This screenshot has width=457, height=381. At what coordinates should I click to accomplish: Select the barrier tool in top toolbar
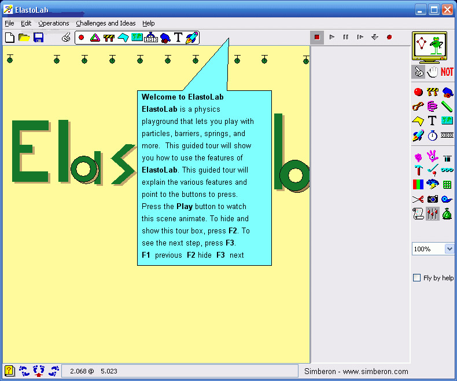(109, 38)
